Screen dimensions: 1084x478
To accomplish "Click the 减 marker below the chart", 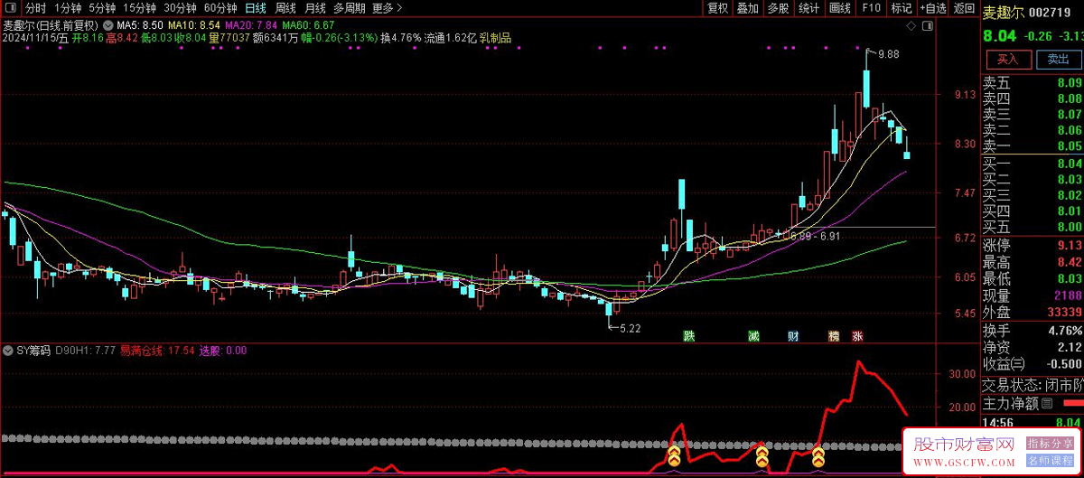I will 753,336.
